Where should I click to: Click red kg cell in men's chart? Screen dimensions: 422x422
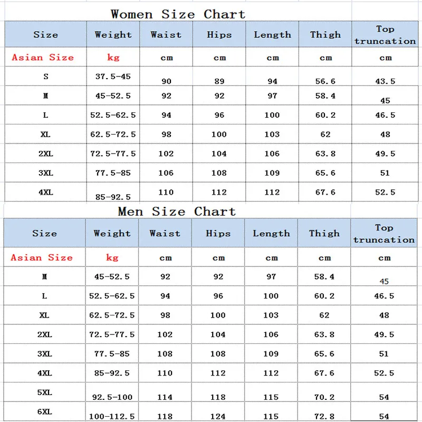(112, 257)
